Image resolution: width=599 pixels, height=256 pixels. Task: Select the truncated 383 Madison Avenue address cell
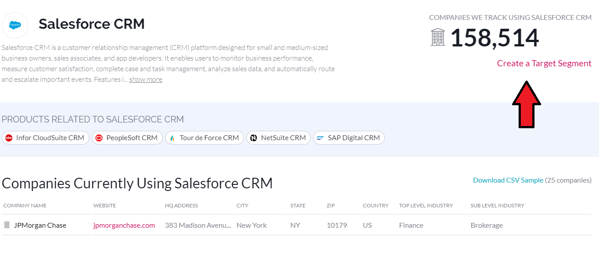click(x=198, y=225)
